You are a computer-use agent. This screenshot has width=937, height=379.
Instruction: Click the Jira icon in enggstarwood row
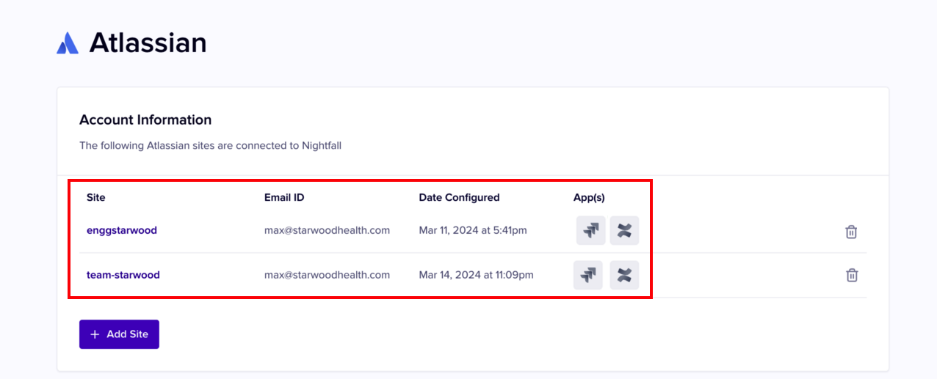pos(590,231)
